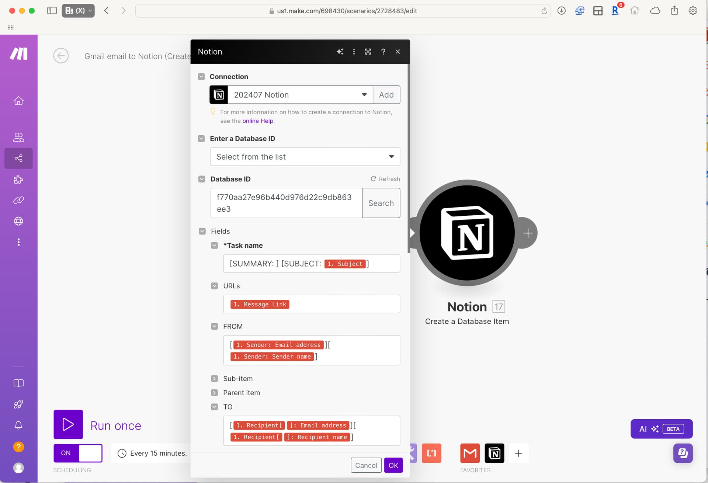Click the orange bracket tools icon in toolbar
The image size is (708, 483).
[431, 453]
